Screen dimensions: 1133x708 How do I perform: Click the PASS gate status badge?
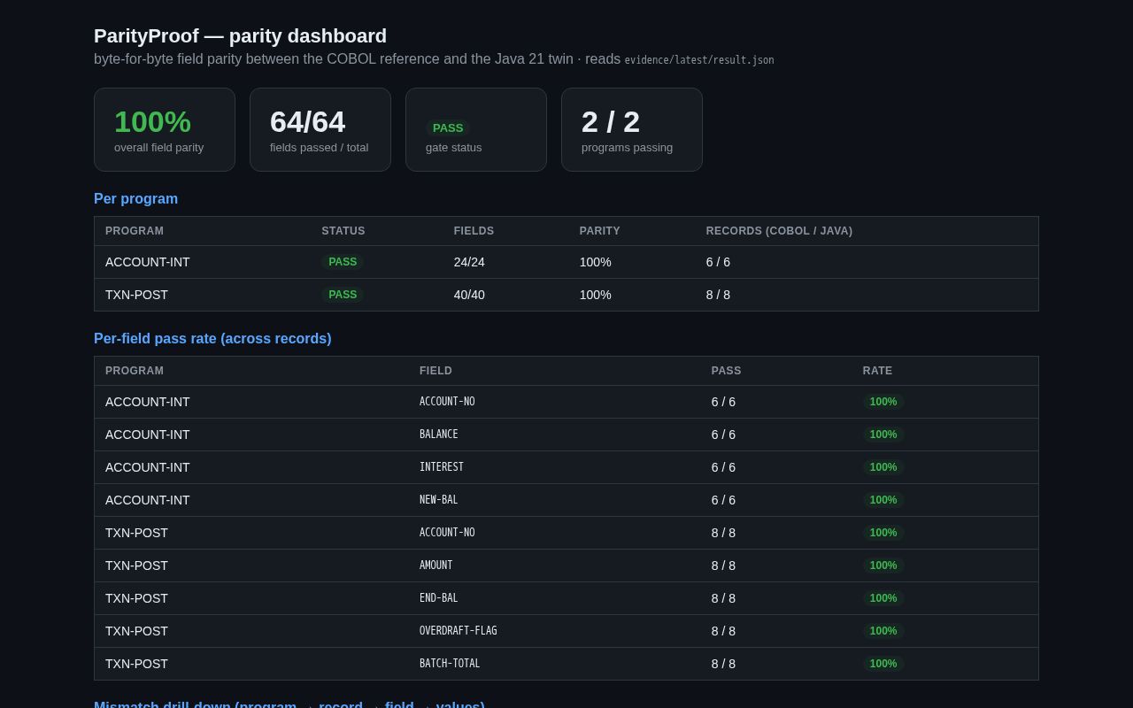pos(448,127)
